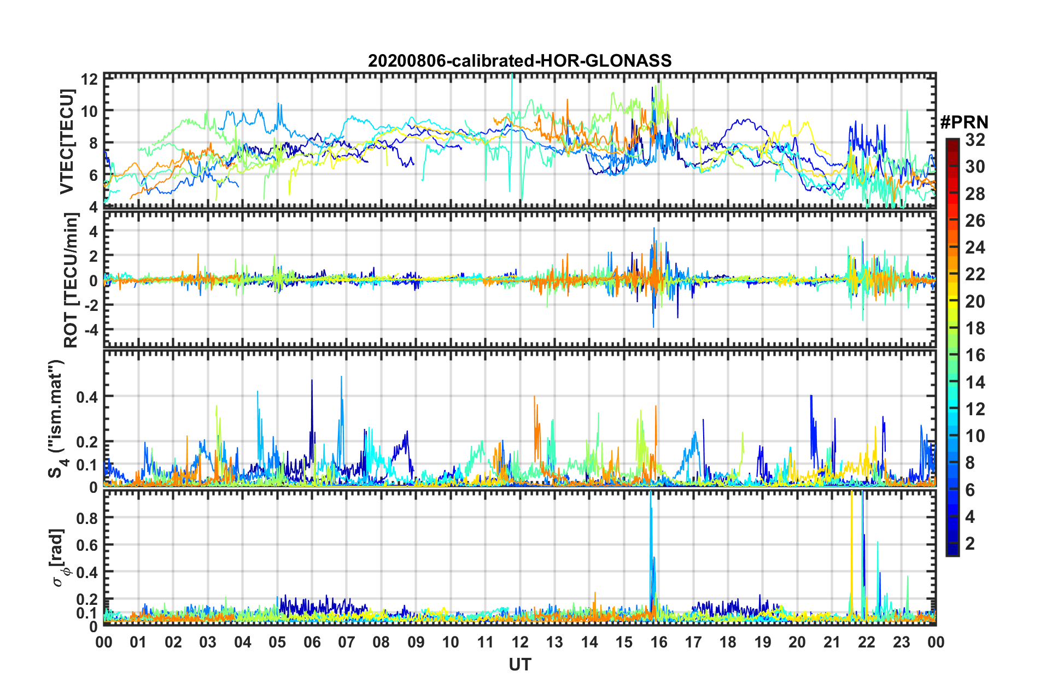
Task: Select the ROT [TECU/min] y-axis label
Action: [71, 280]
